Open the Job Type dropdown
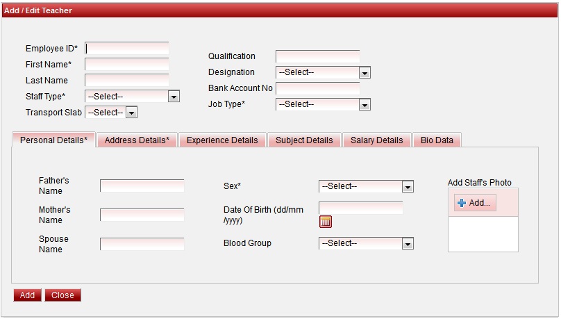Image resolution: width=561 pixels, height=319 pixels. click(323, 104)
